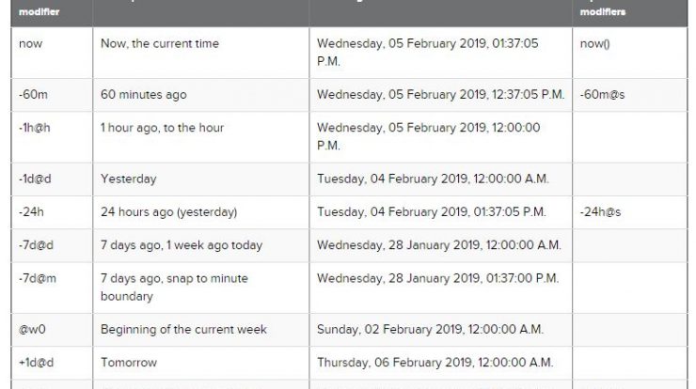The height and width of the screenshot is (389, 696).
Task: Click the '-24h@s' equivalent modifier
Action: pyautogui.click(x=601, y=212)
